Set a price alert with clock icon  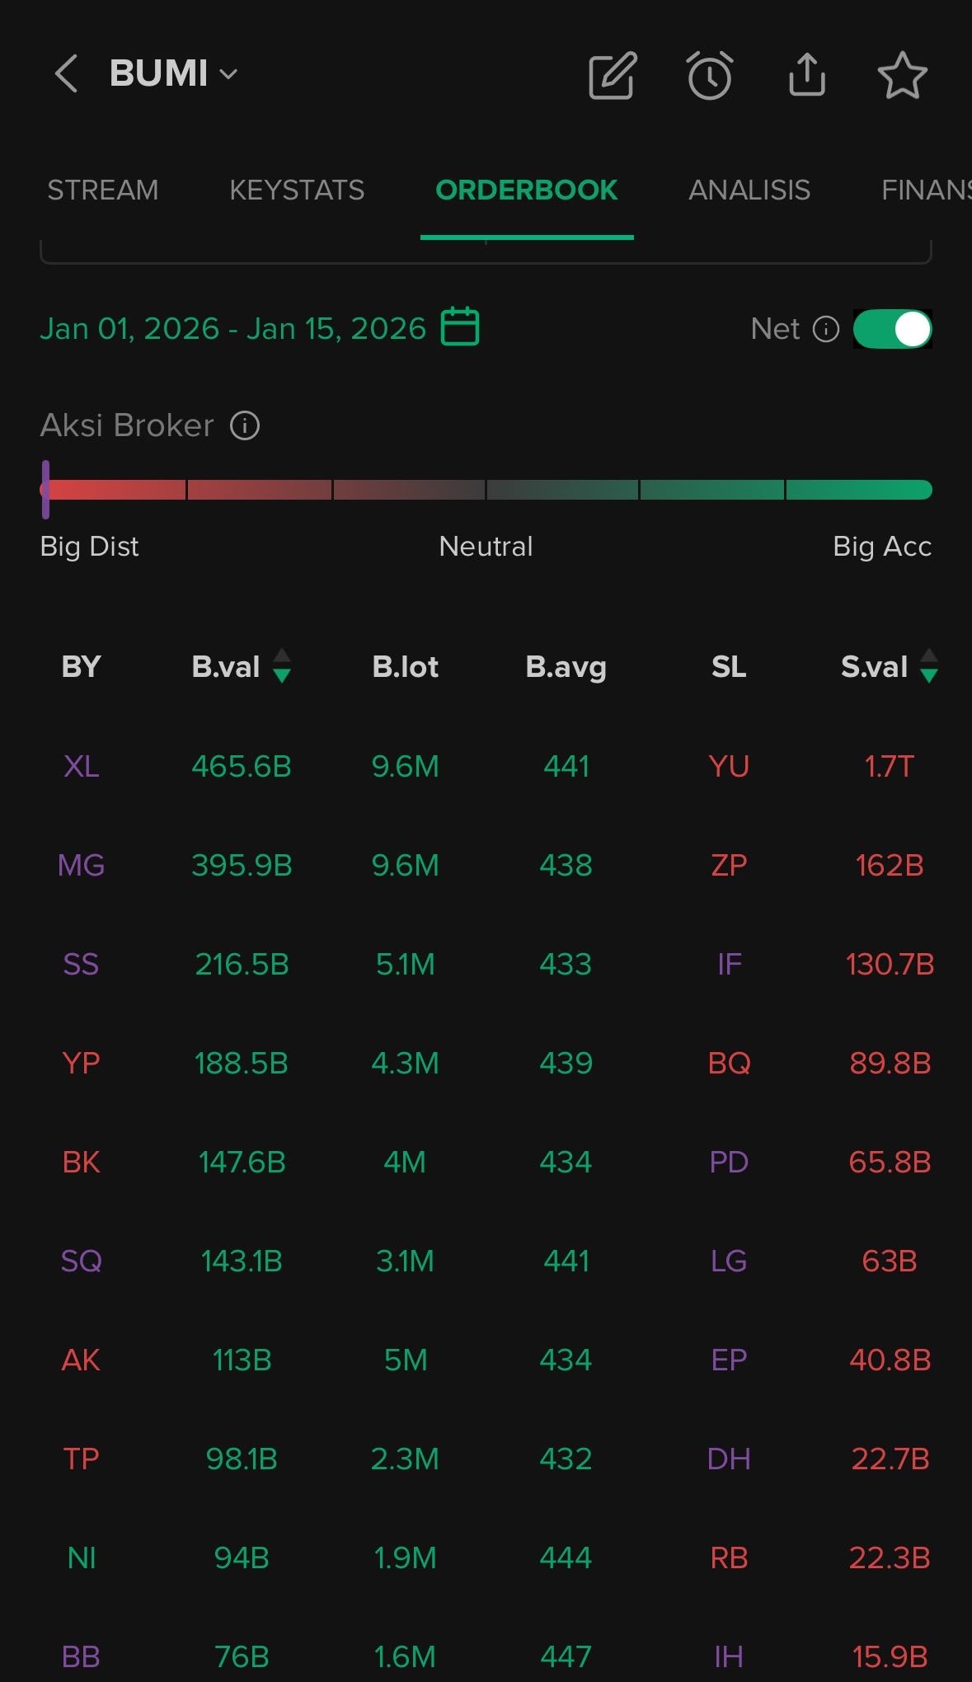pyautogui.click(x=709, y=75)
